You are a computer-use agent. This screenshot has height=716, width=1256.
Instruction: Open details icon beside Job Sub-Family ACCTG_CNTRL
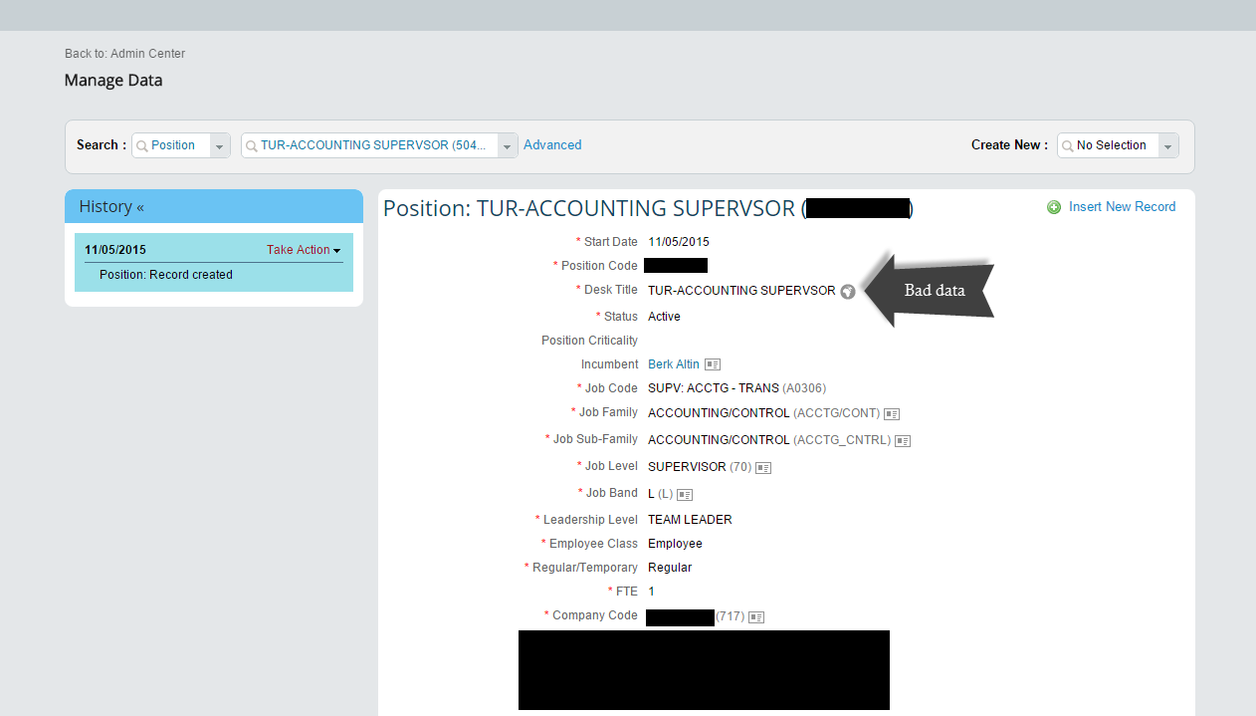point(903,440)
